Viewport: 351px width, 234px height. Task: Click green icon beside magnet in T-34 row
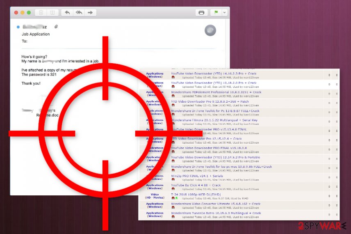pos(176,198)
